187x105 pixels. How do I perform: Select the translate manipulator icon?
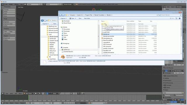47,93
